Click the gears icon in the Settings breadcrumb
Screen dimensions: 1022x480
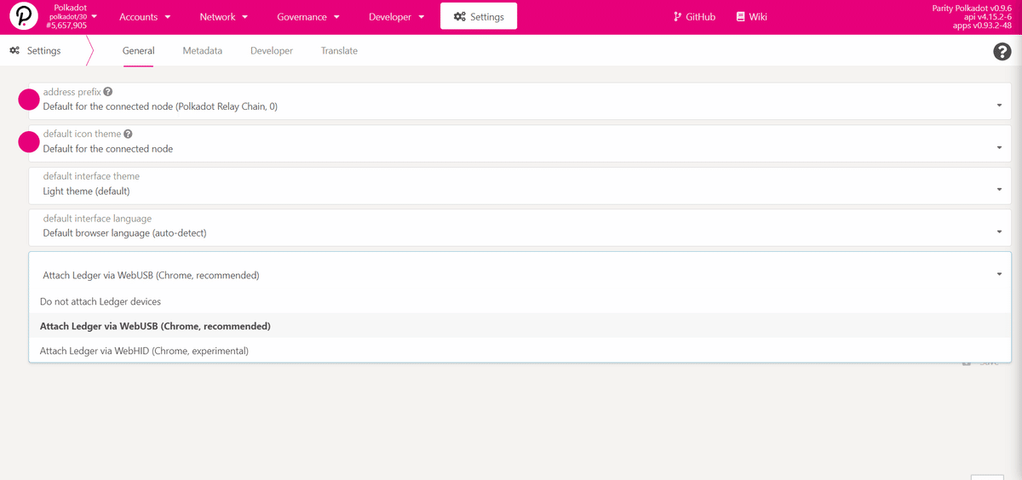pos(14,51)
